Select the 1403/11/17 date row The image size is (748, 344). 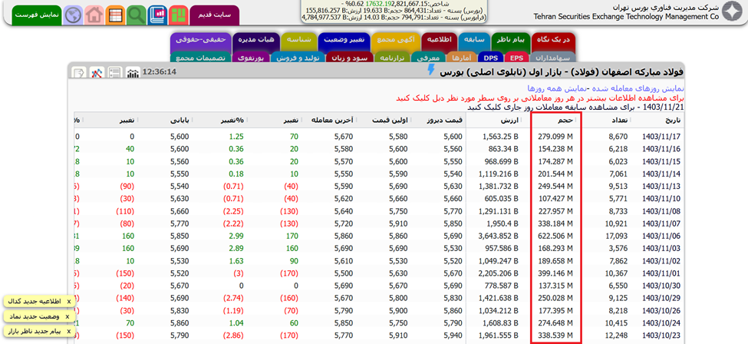[x=661, y=137]
